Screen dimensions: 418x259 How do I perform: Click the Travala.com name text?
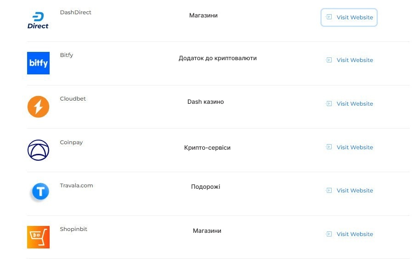click(77, 186)
